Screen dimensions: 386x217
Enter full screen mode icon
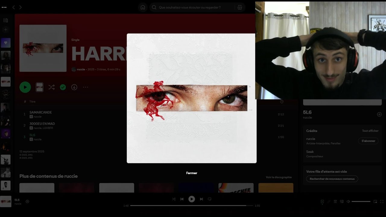(382, 201)
